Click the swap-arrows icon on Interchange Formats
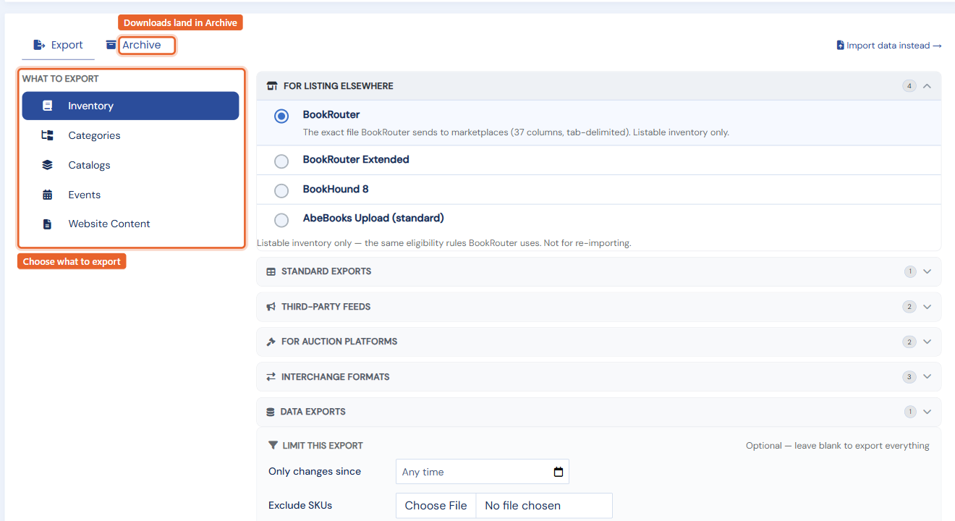The image size is (955, 521). coord(271,377)
